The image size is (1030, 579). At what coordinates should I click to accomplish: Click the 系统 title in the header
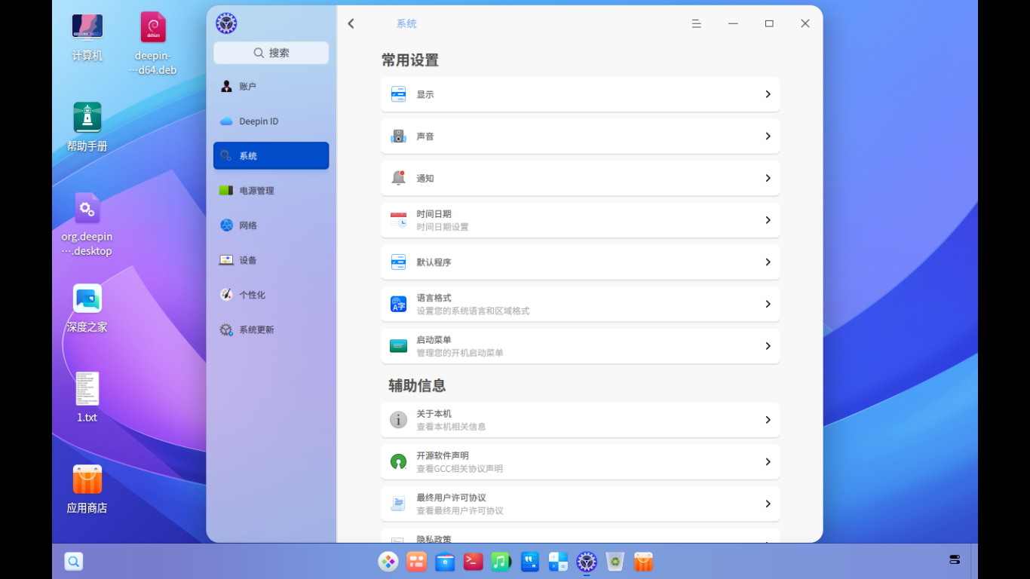click(x=406, y=24)
